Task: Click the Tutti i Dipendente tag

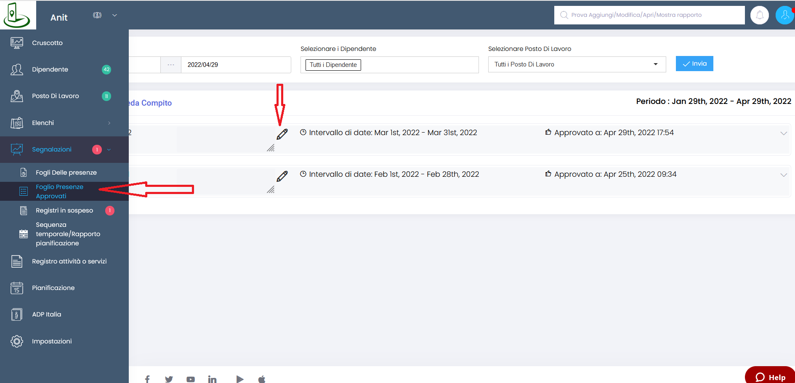Action: pyautogui.click(x=333, y=65)
